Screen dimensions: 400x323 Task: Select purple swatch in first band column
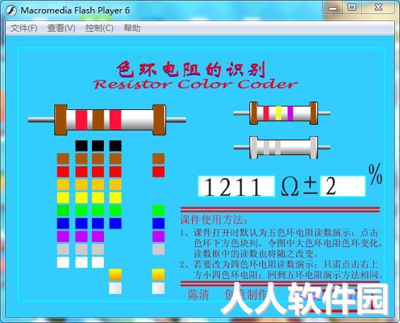pos(63,236)
